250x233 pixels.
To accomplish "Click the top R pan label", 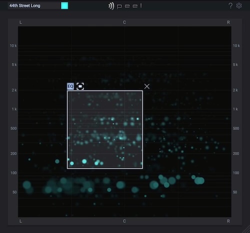I will [x=228, y=22].
